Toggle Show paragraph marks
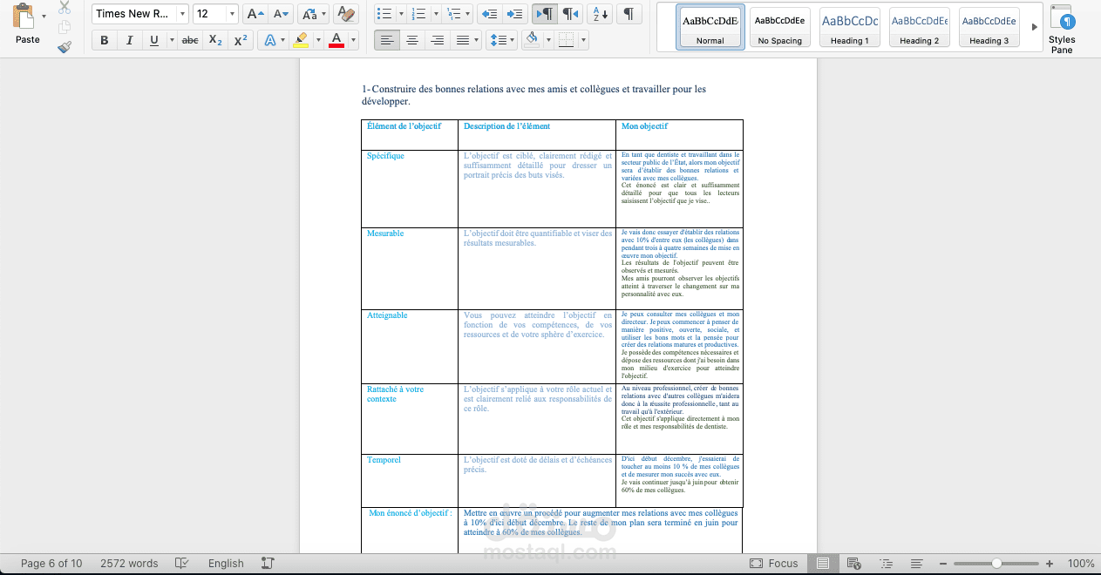This screenshot has width=1101, height=575. pyautogui.click(x=628, y=14)
